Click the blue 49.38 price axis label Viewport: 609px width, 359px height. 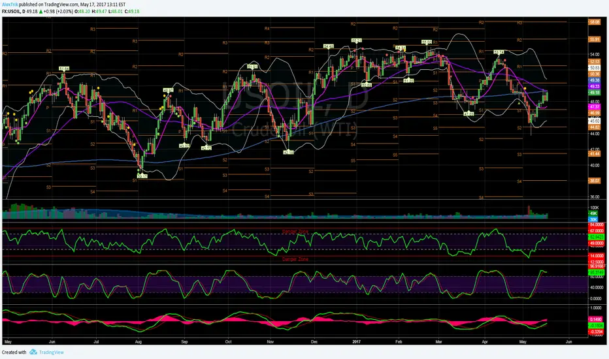coord(595,80)
